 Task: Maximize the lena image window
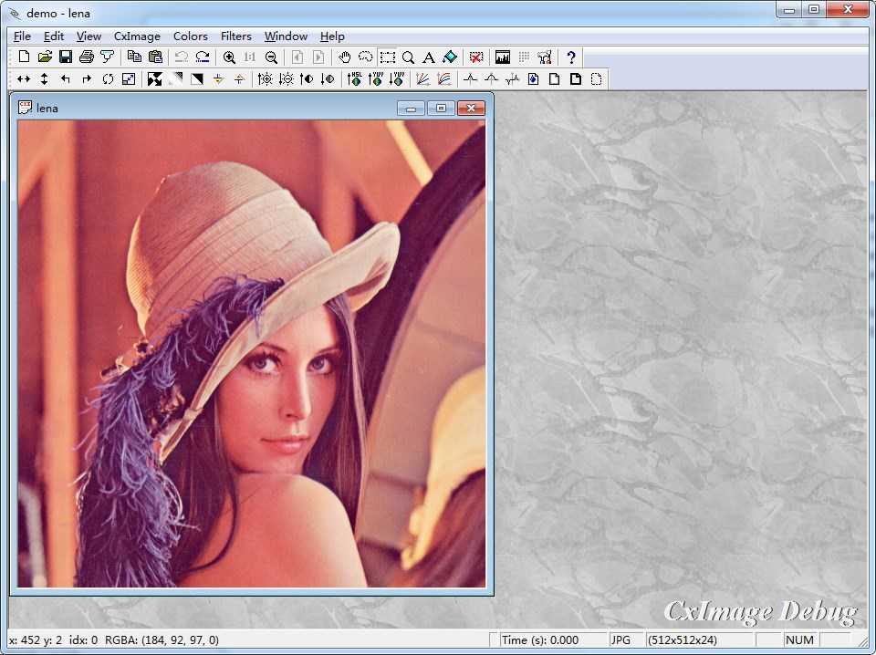click(x=441, y=108)
